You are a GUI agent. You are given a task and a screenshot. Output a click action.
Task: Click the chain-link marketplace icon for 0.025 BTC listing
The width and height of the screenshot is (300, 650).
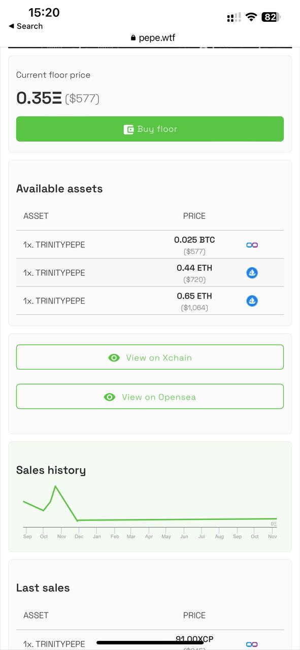252,245
